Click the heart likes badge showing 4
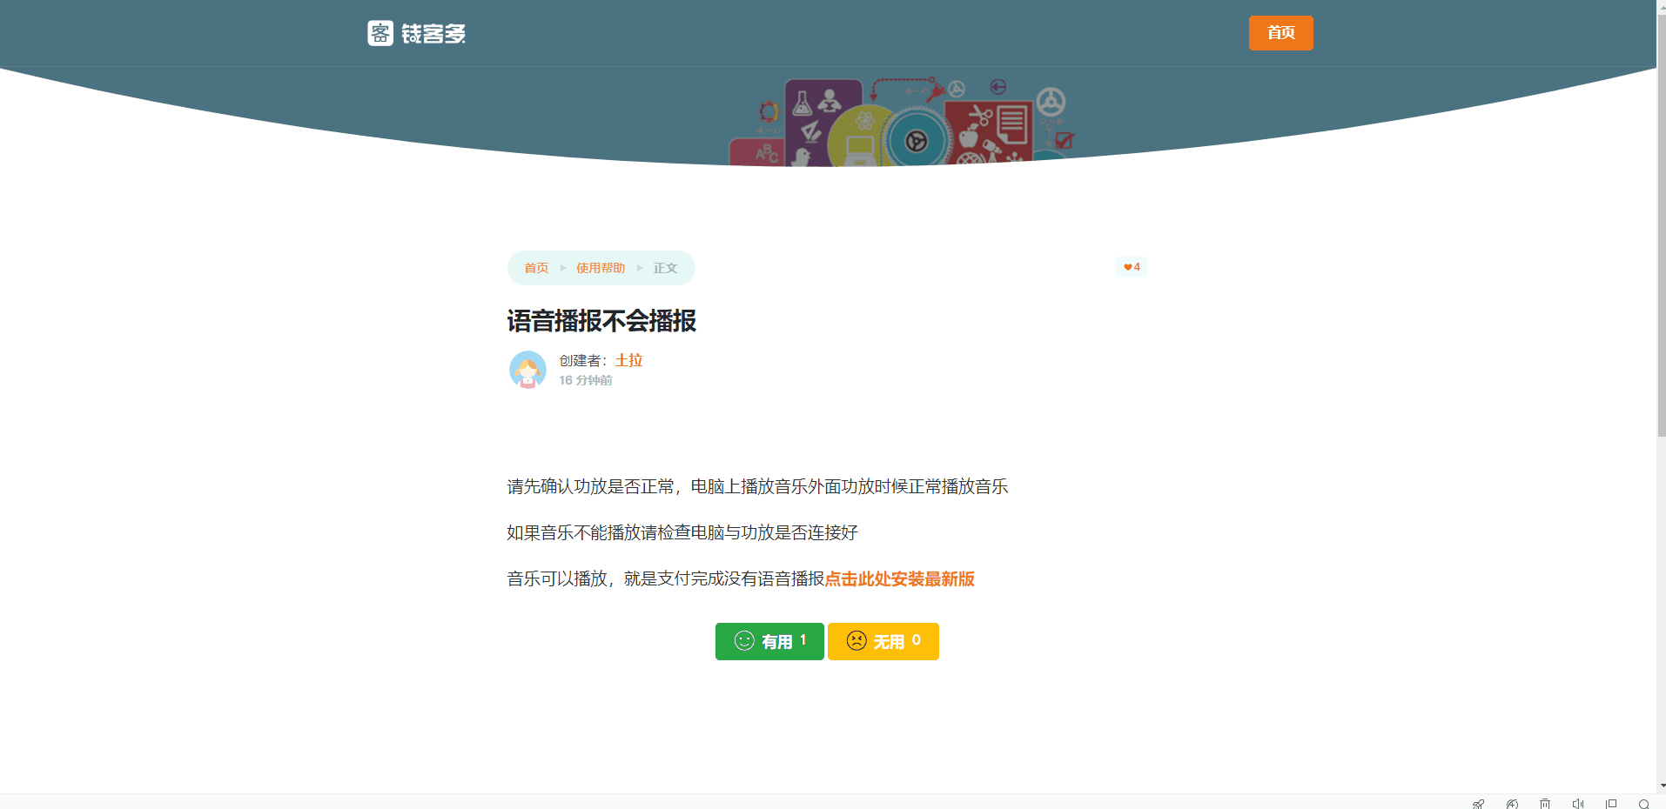 1132,267
